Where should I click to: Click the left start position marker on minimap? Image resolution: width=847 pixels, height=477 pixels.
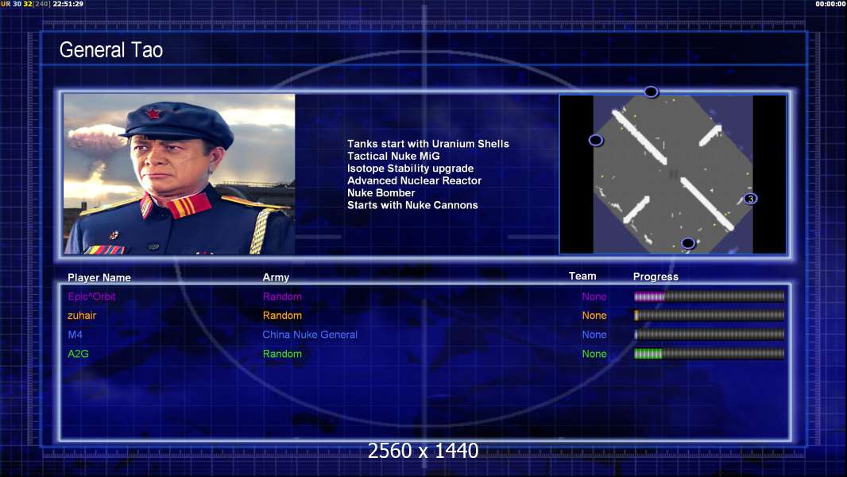point(595,141)
